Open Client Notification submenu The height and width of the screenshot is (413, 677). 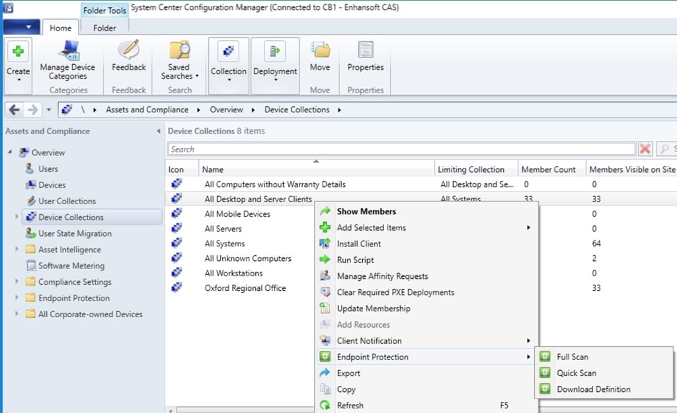427,341
